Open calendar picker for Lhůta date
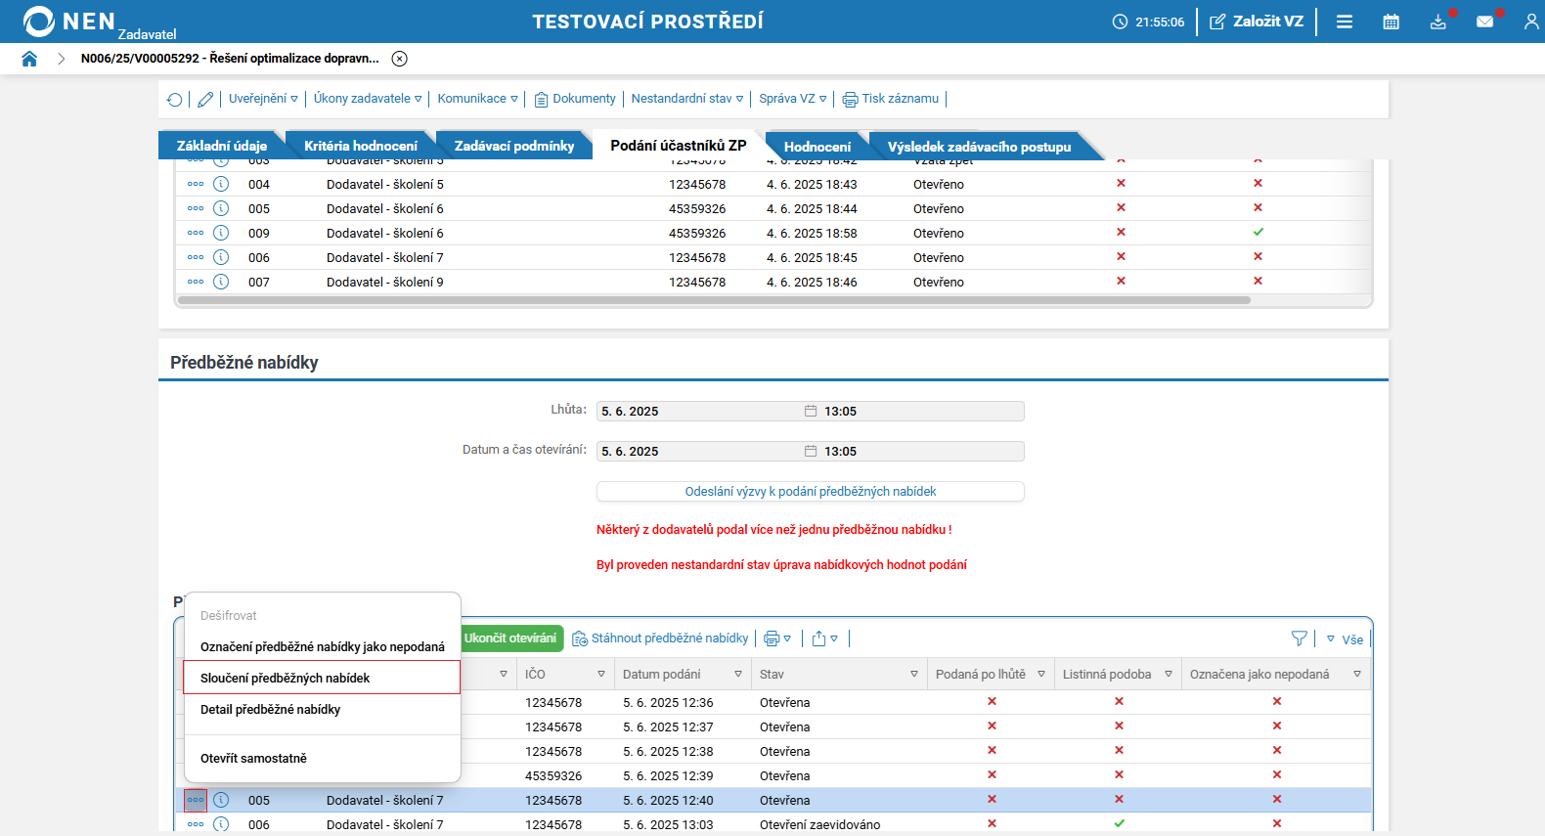1545x836 pixels. (811, 412)
